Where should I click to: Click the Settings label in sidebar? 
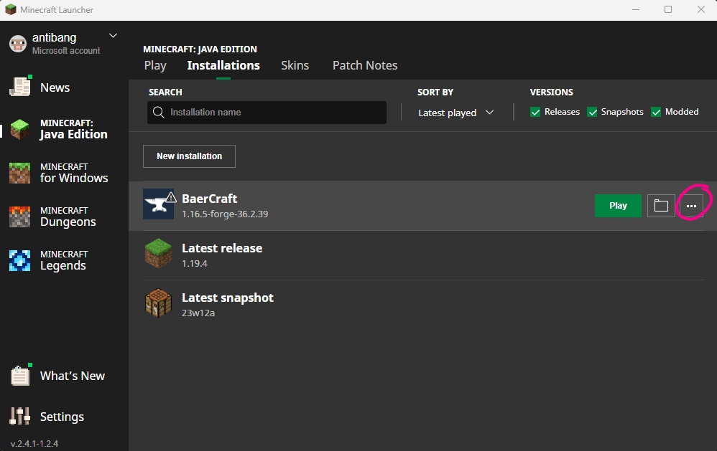coord(63,417)
